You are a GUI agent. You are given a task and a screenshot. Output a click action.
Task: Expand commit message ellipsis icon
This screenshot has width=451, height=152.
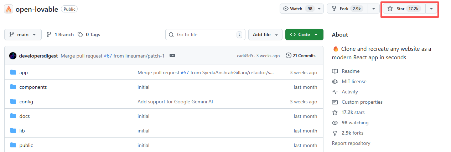172,56
